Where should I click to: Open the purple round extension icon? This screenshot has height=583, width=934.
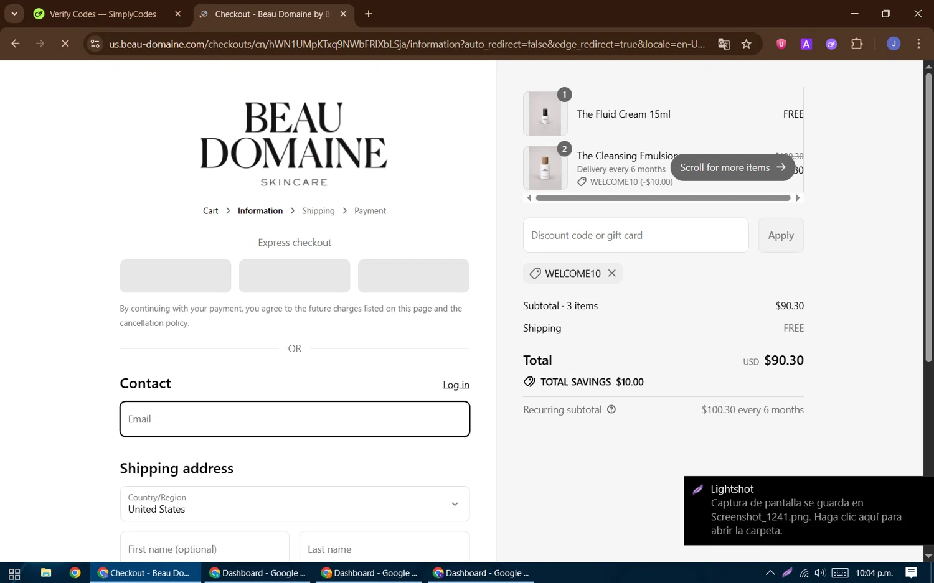click(831, 44)
